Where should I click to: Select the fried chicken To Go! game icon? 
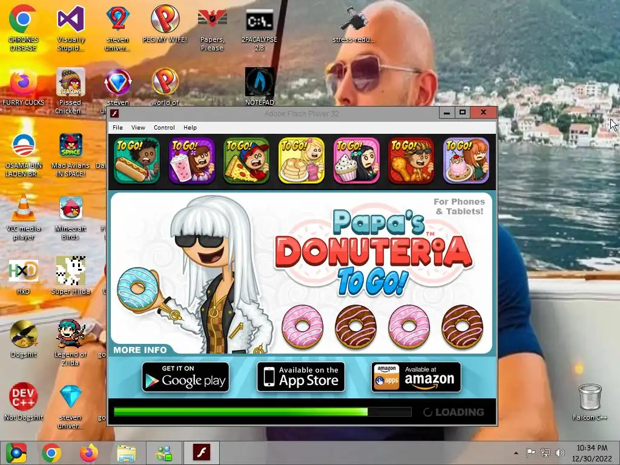click(x=411, y=160)
